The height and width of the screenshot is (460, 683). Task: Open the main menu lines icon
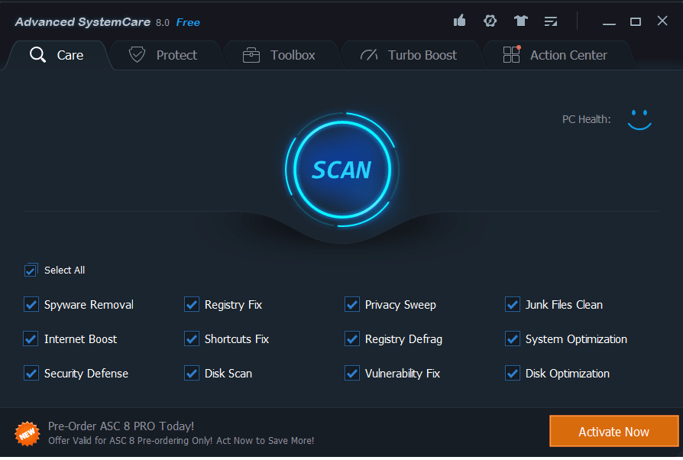550,21
